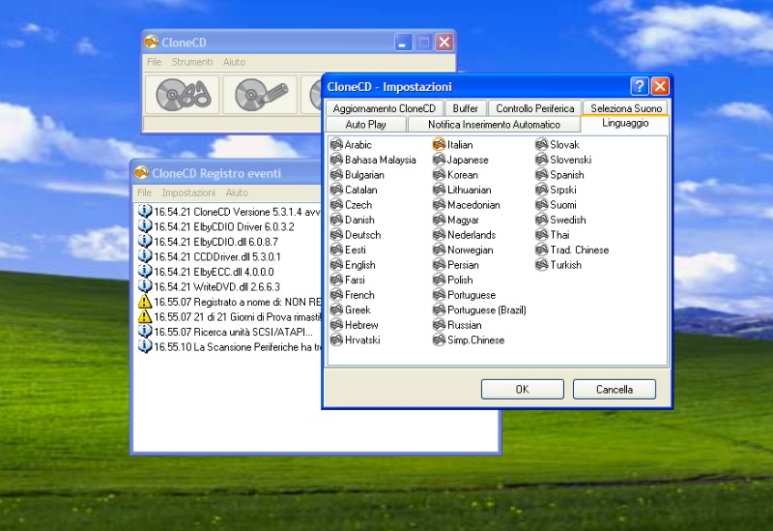Click the context help question mark button
This screenshot has width=773, height=531.
[x=639, y=86]
